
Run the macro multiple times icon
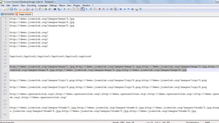(111, 9)
